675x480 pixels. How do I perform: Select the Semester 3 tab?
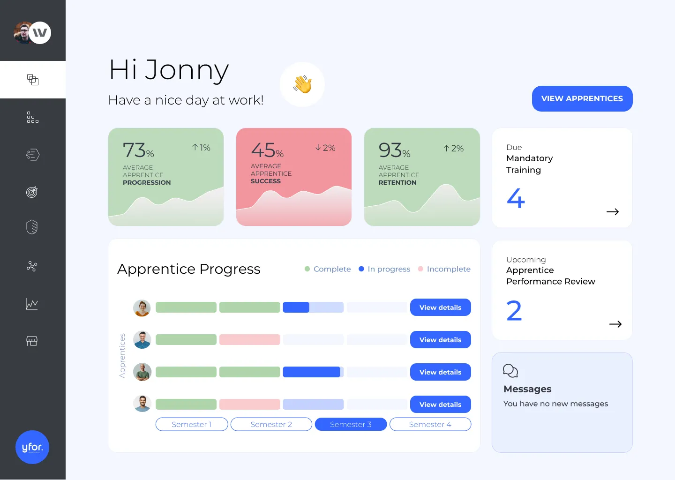tap(351, 424)
